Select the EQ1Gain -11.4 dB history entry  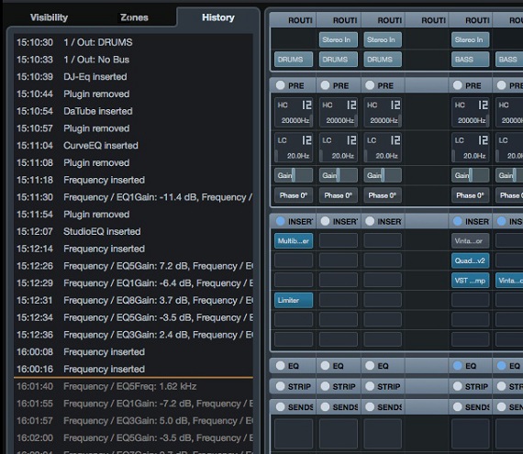(133, 197)
